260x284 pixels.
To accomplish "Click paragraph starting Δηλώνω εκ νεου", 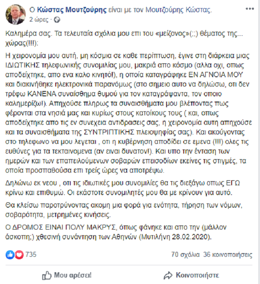I will (123, 188).
